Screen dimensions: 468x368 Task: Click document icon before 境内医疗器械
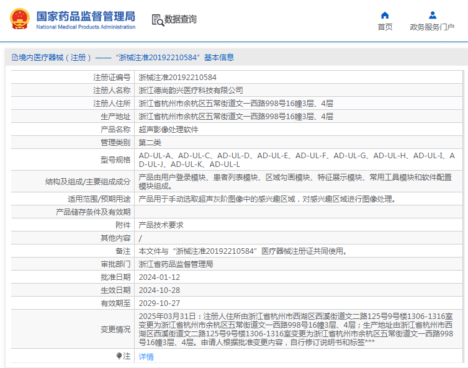tap(15, 57)
